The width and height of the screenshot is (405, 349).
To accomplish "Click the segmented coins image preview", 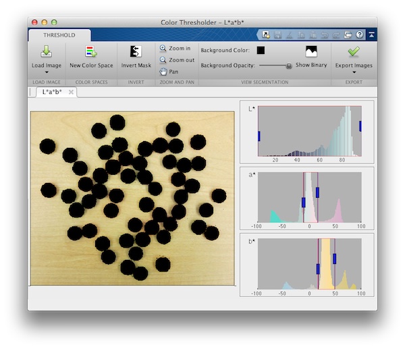I will (132, 198).
